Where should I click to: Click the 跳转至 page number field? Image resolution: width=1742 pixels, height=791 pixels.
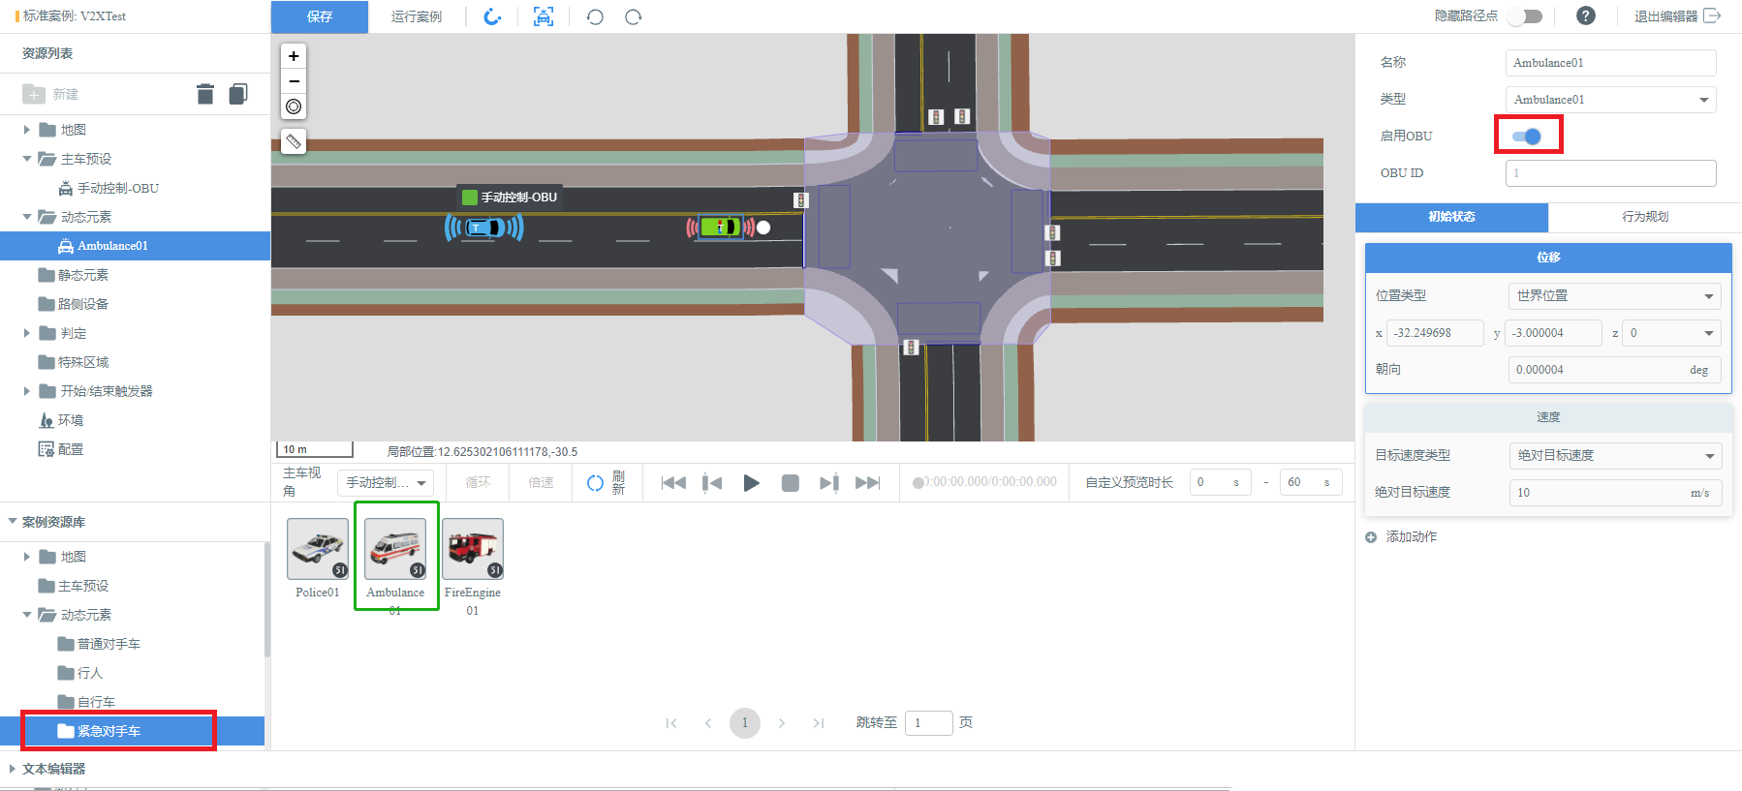tap(929, 723)
